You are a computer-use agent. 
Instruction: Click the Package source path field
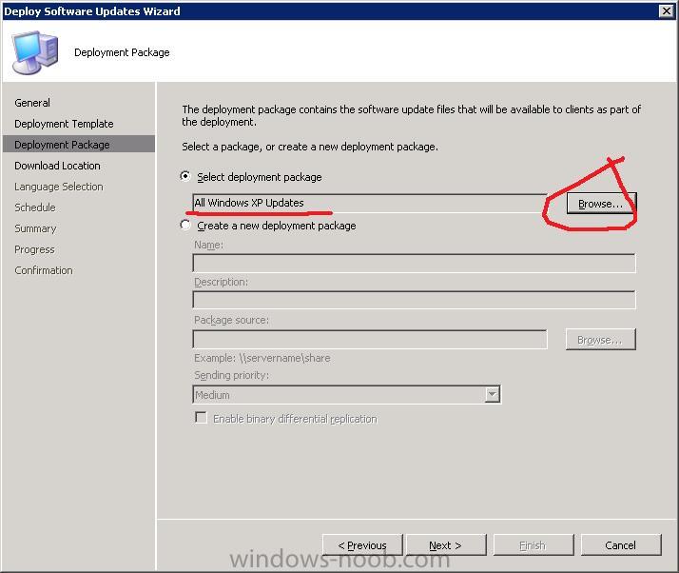(x=369, y=340)
